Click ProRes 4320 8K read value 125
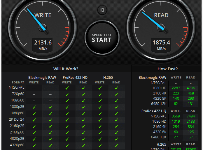 point(191,132)
